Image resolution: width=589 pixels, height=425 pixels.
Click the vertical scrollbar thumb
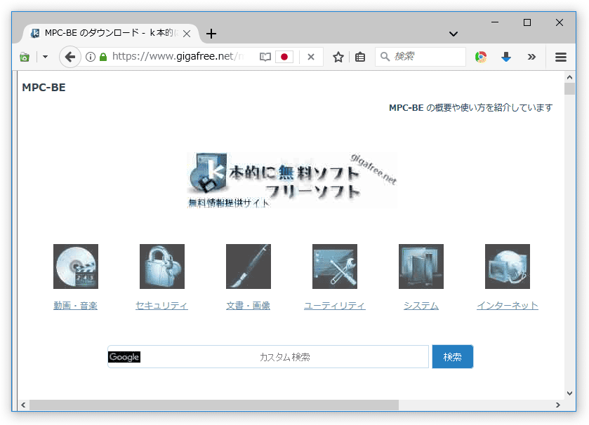click(569, 88)
